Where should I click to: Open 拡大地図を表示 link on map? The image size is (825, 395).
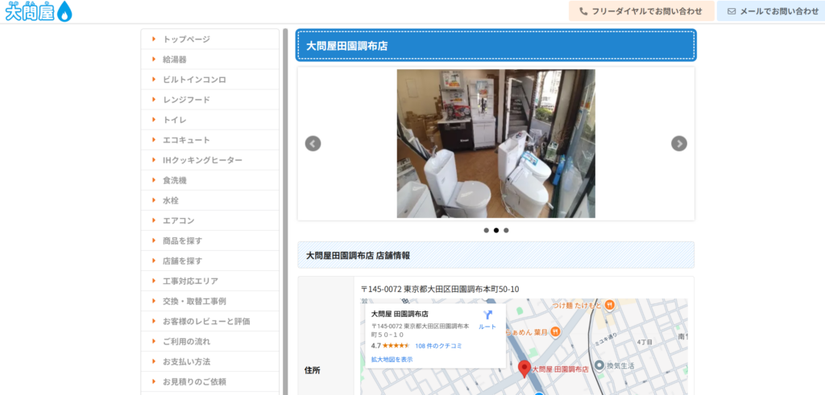pos(392,360)
